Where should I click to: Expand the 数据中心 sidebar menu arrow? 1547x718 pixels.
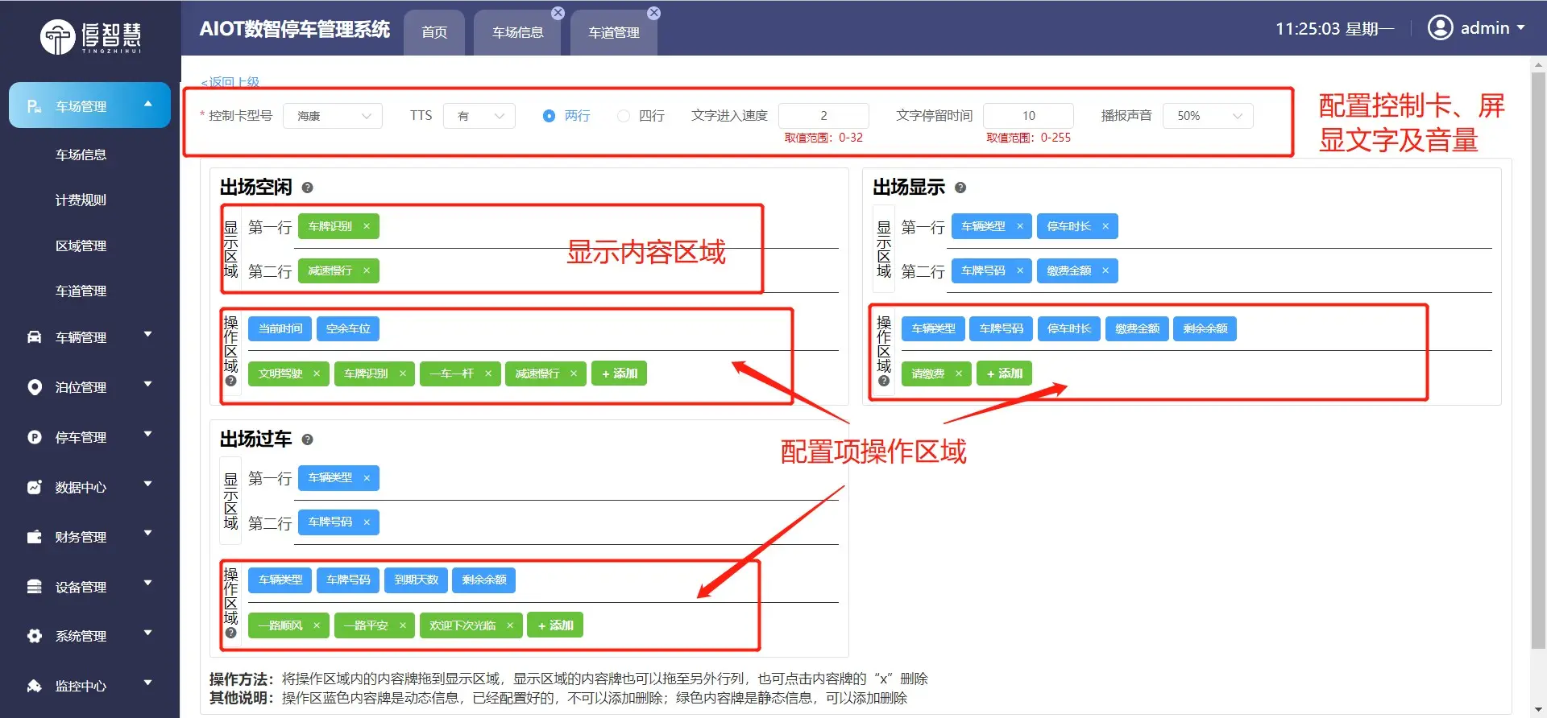coord(148,485)
